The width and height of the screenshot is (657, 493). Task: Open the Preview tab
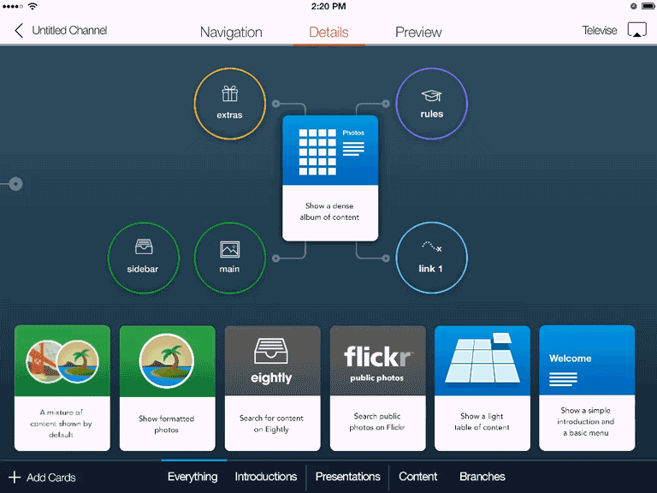coord(418,33)
